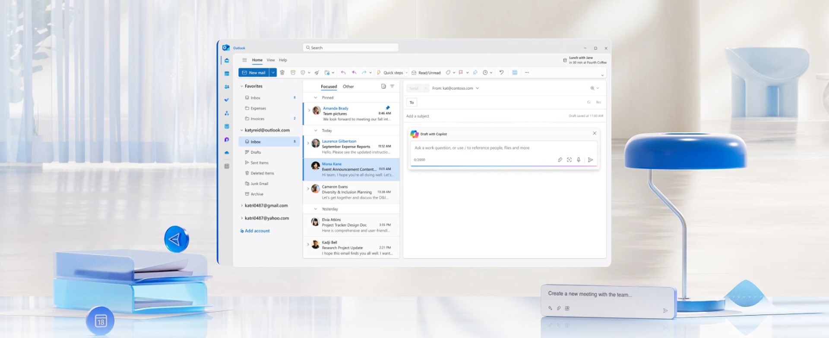Click the New mail button
Viewport: 829px width, 338px height.
254,72
